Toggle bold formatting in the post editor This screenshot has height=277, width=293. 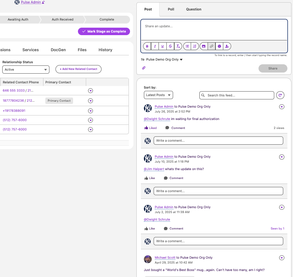[x=147, y=46]
